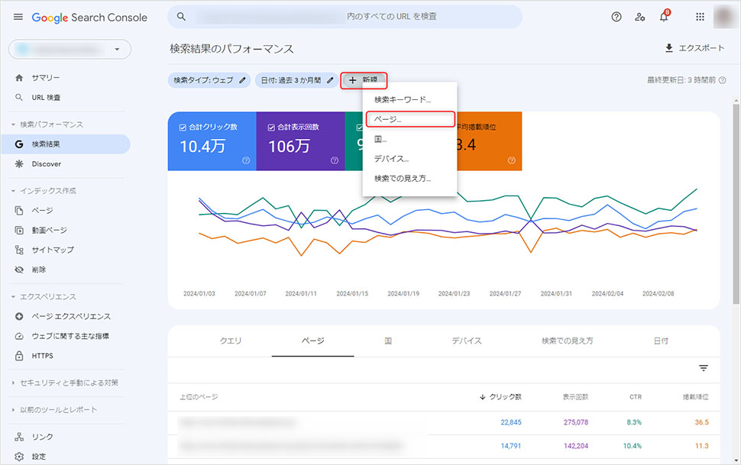Sort by 掲載順位 column header

[695, 397]
